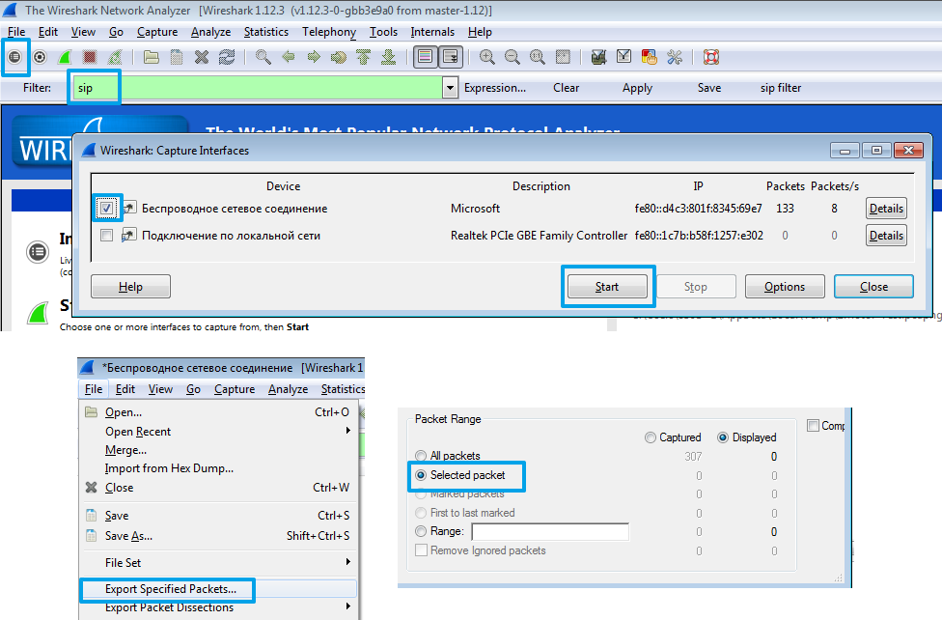The width and height of the screenshot is (942, 620).
Task: Jump to the last packet icon
Action: click(x=389, y=57)
